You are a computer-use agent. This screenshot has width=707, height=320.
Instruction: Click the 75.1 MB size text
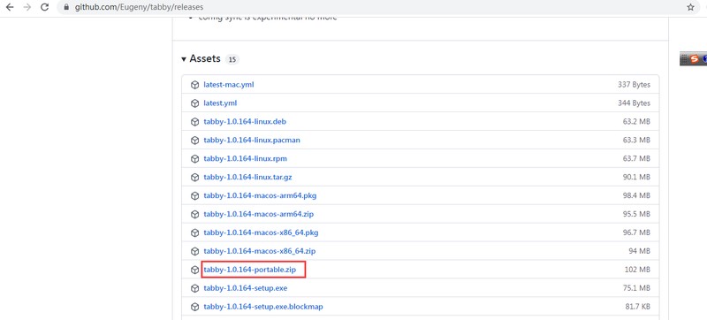(636, 288)
